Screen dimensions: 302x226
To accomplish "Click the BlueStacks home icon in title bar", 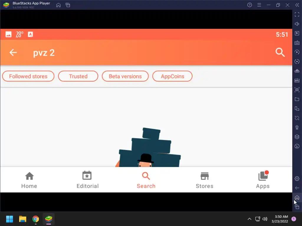I will [x=58, y=5].
